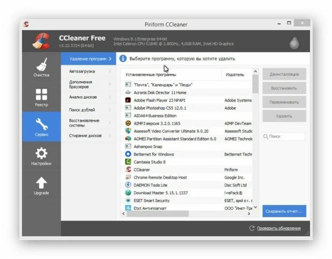Viewport: 332px width, 259px height.
Task: Click the CCleaner list entry icon
Action: pos(128,169)
